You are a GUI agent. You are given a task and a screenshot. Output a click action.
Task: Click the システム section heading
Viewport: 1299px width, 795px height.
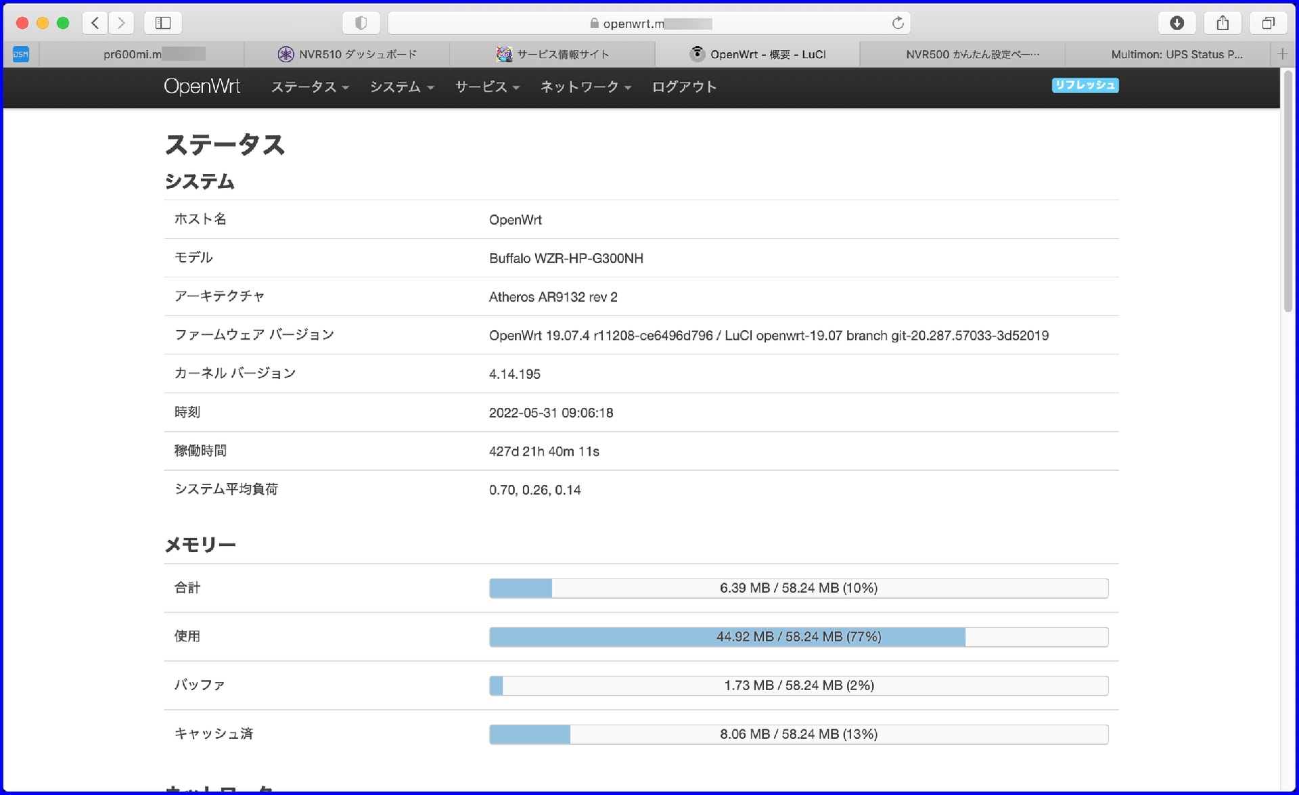200,181
